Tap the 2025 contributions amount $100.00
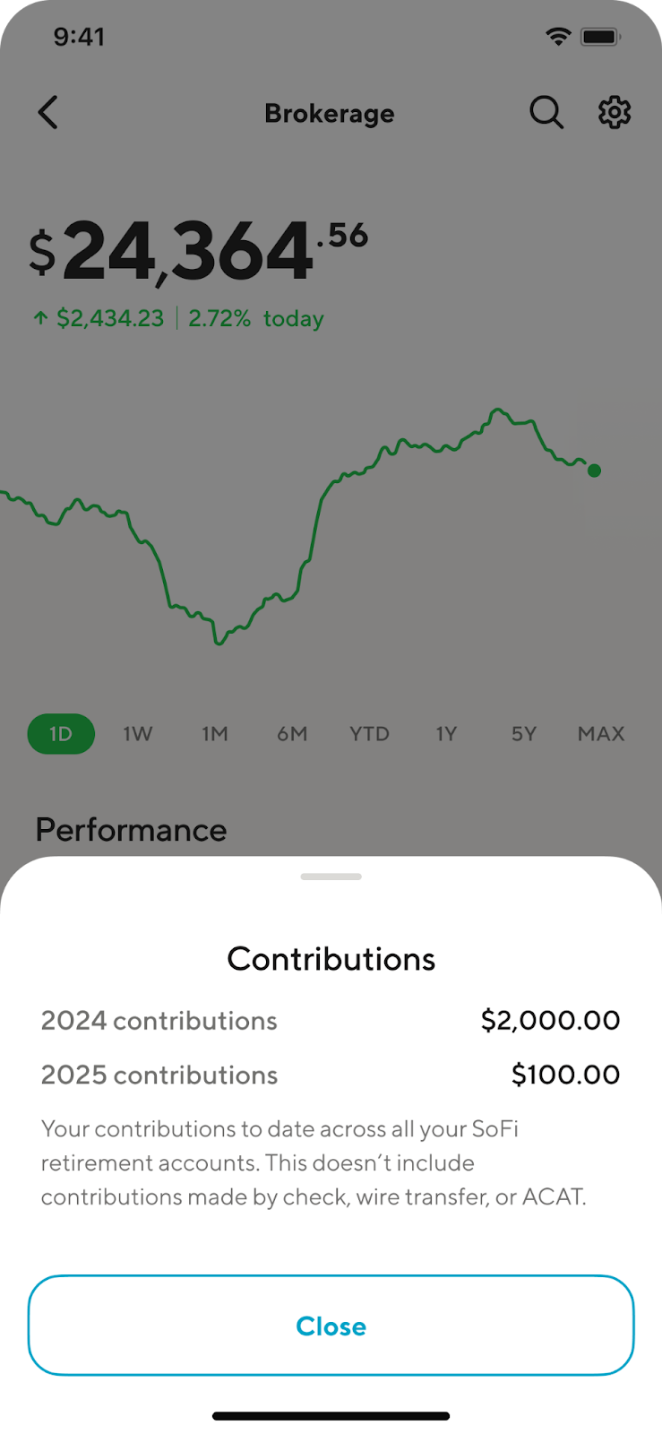 click(565, 1075)
